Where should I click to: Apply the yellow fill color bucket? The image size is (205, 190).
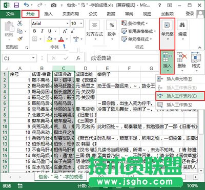(50, 39)
